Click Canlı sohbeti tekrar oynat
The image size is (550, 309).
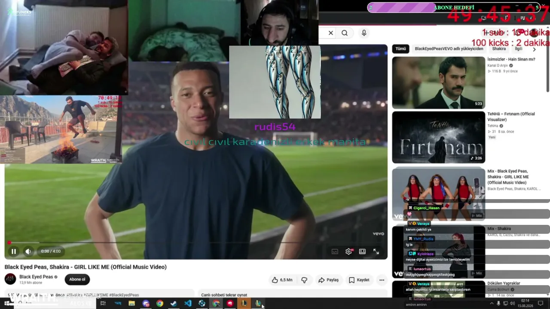(224, 295)
